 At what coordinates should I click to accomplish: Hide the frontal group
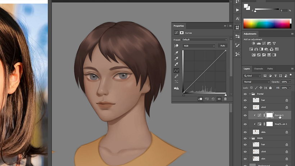coord(245,94)
